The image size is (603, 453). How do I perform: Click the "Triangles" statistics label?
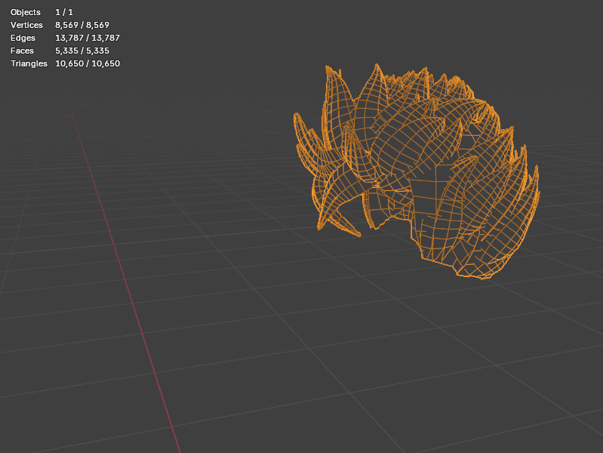tap(29, 63)
